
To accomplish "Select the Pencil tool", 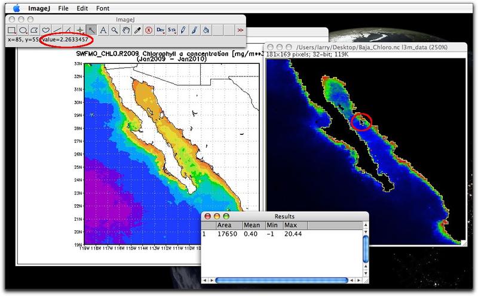I will click(x=183, y=30).
